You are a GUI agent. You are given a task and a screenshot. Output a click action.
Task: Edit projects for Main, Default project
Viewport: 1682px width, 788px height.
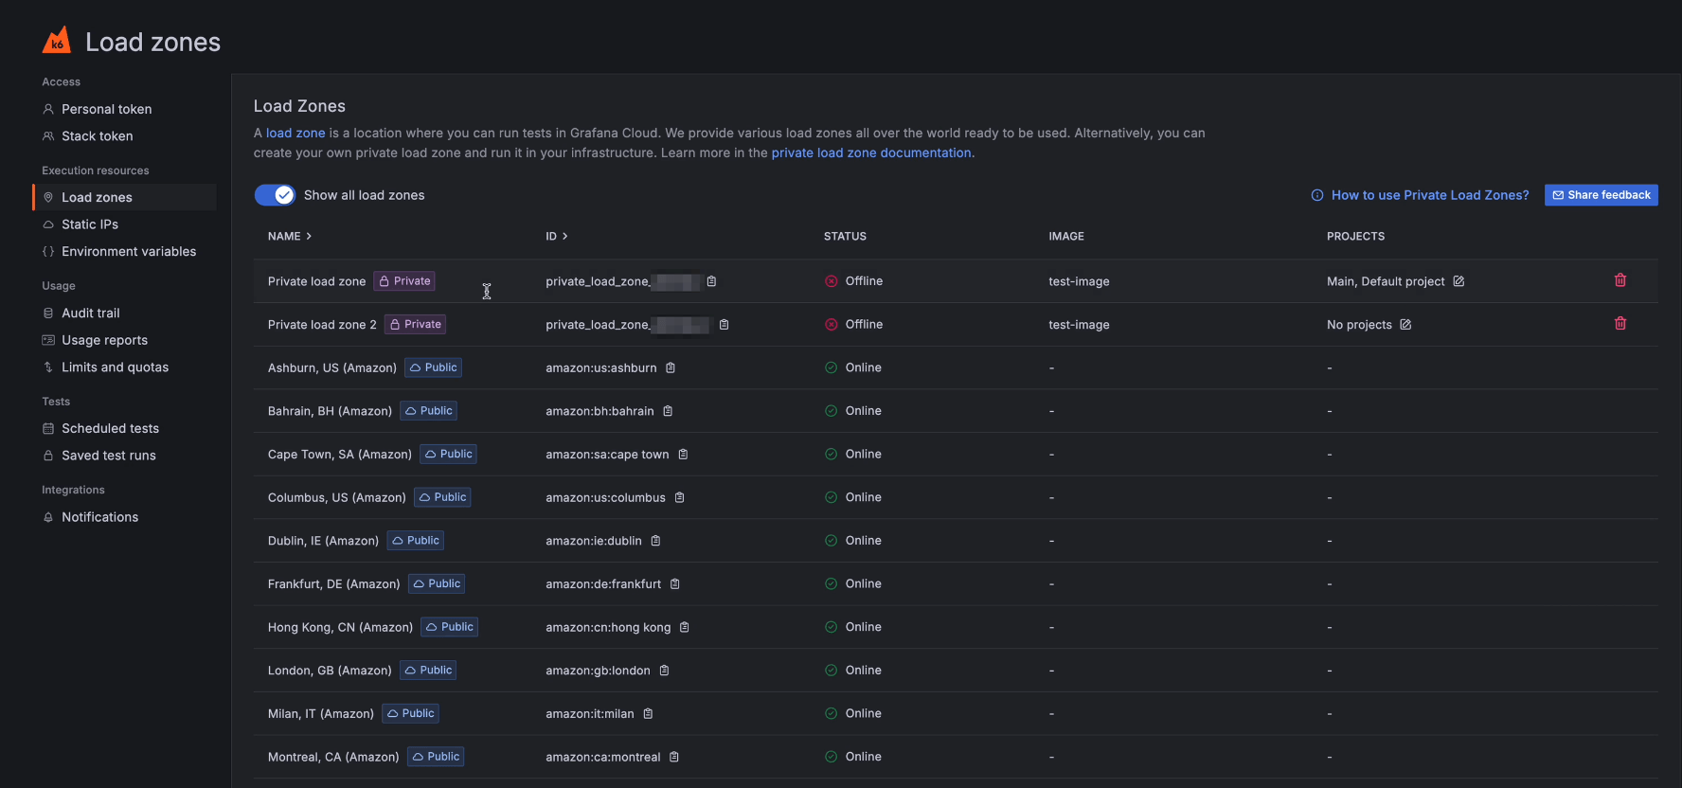[x=1458, y=281]
